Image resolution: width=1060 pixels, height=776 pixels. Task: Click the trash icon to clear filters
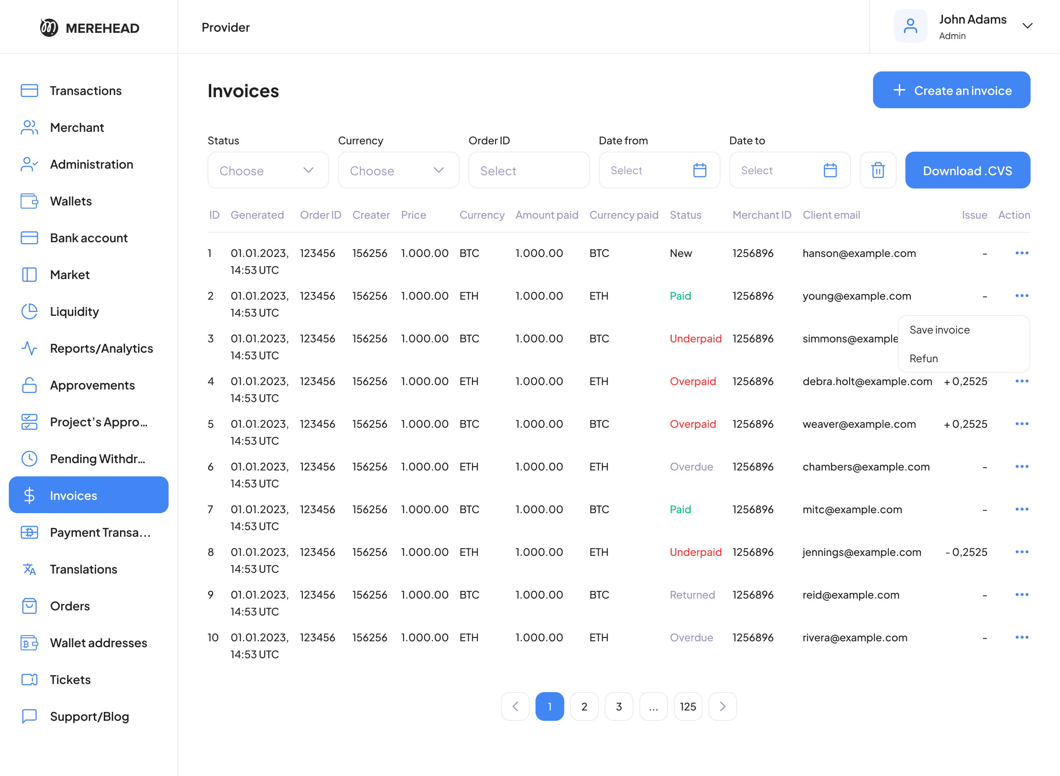[x=877, y=170]
